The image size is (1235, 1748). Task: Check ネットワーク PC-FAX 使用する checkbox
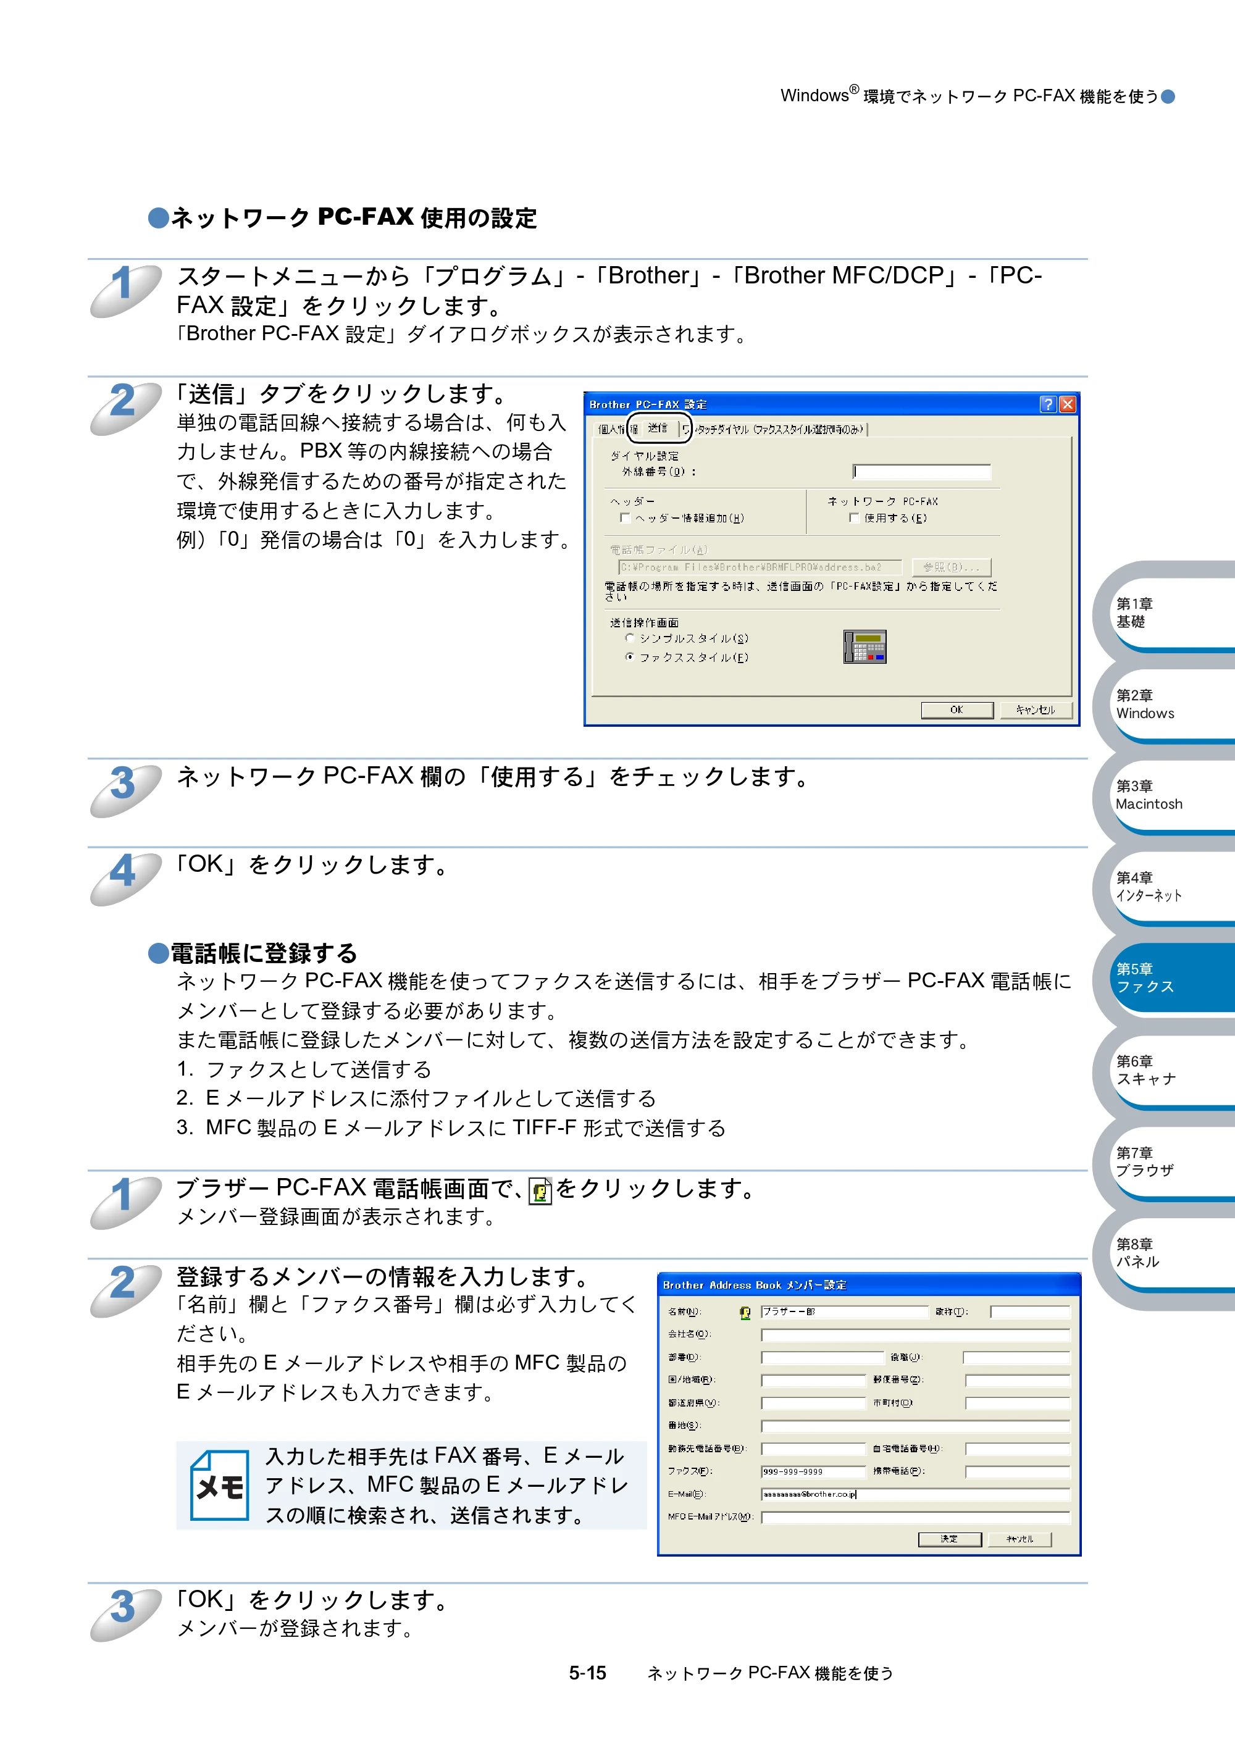(x=853, y=517)
